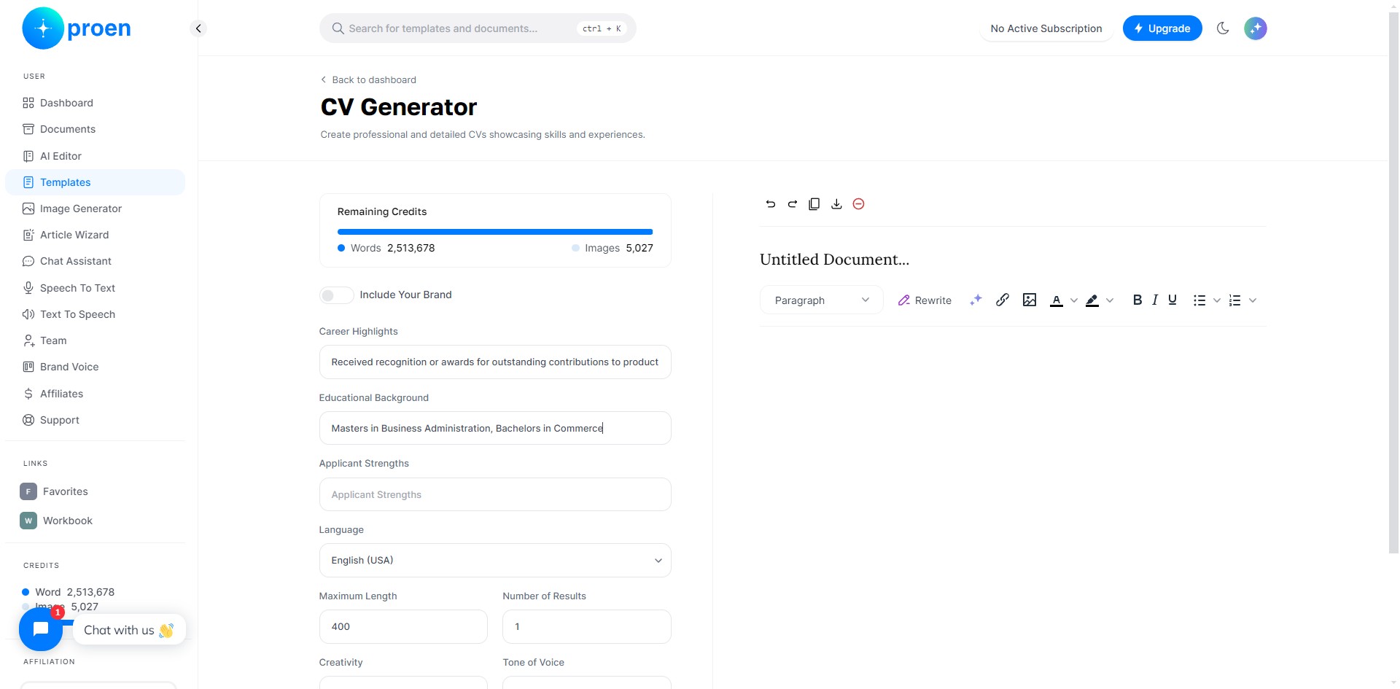Insert a bulleted list

pos(1199,300)
